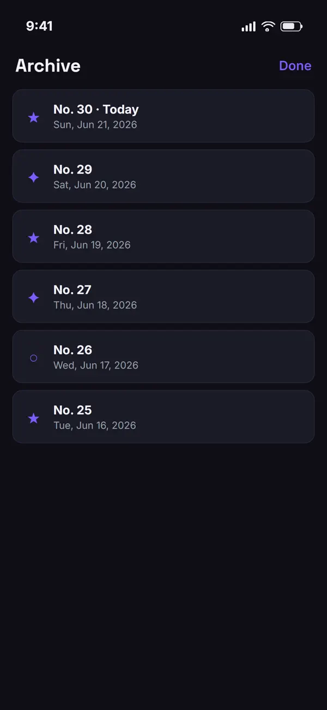Image resolution: width=327 pixels, height=710 pixels.
Task: Select the uncompleted No. 26 entry
Action: tap(163, 356)
